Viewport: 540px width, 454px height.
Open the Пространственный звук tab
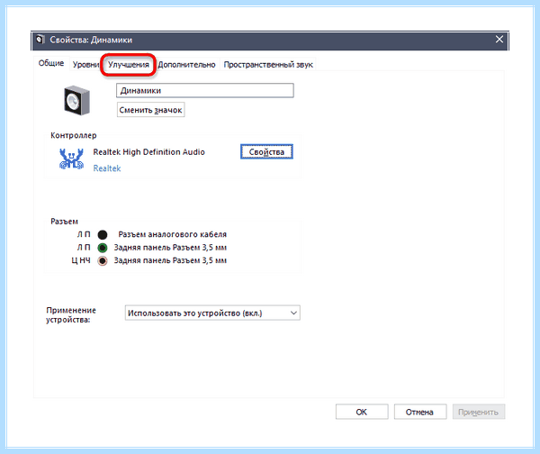point(268,65)
